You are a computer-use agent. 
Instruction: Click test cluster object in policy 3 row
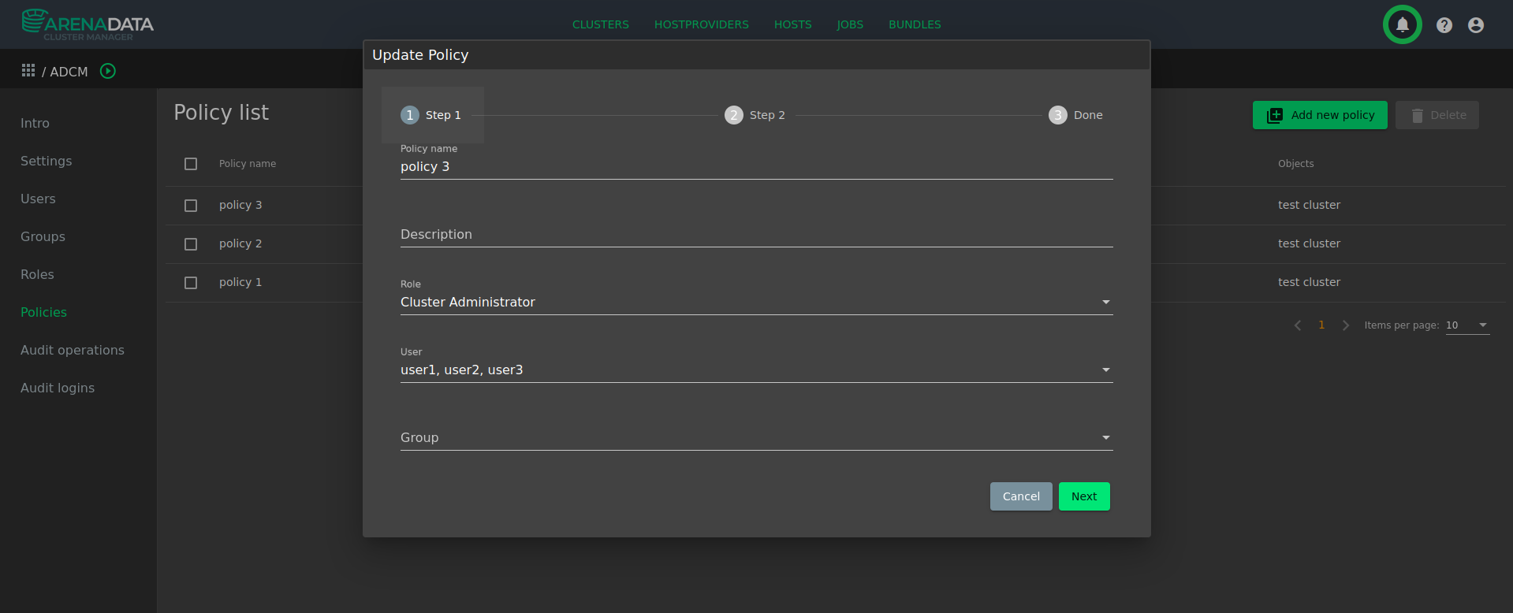pos(1309,205)
